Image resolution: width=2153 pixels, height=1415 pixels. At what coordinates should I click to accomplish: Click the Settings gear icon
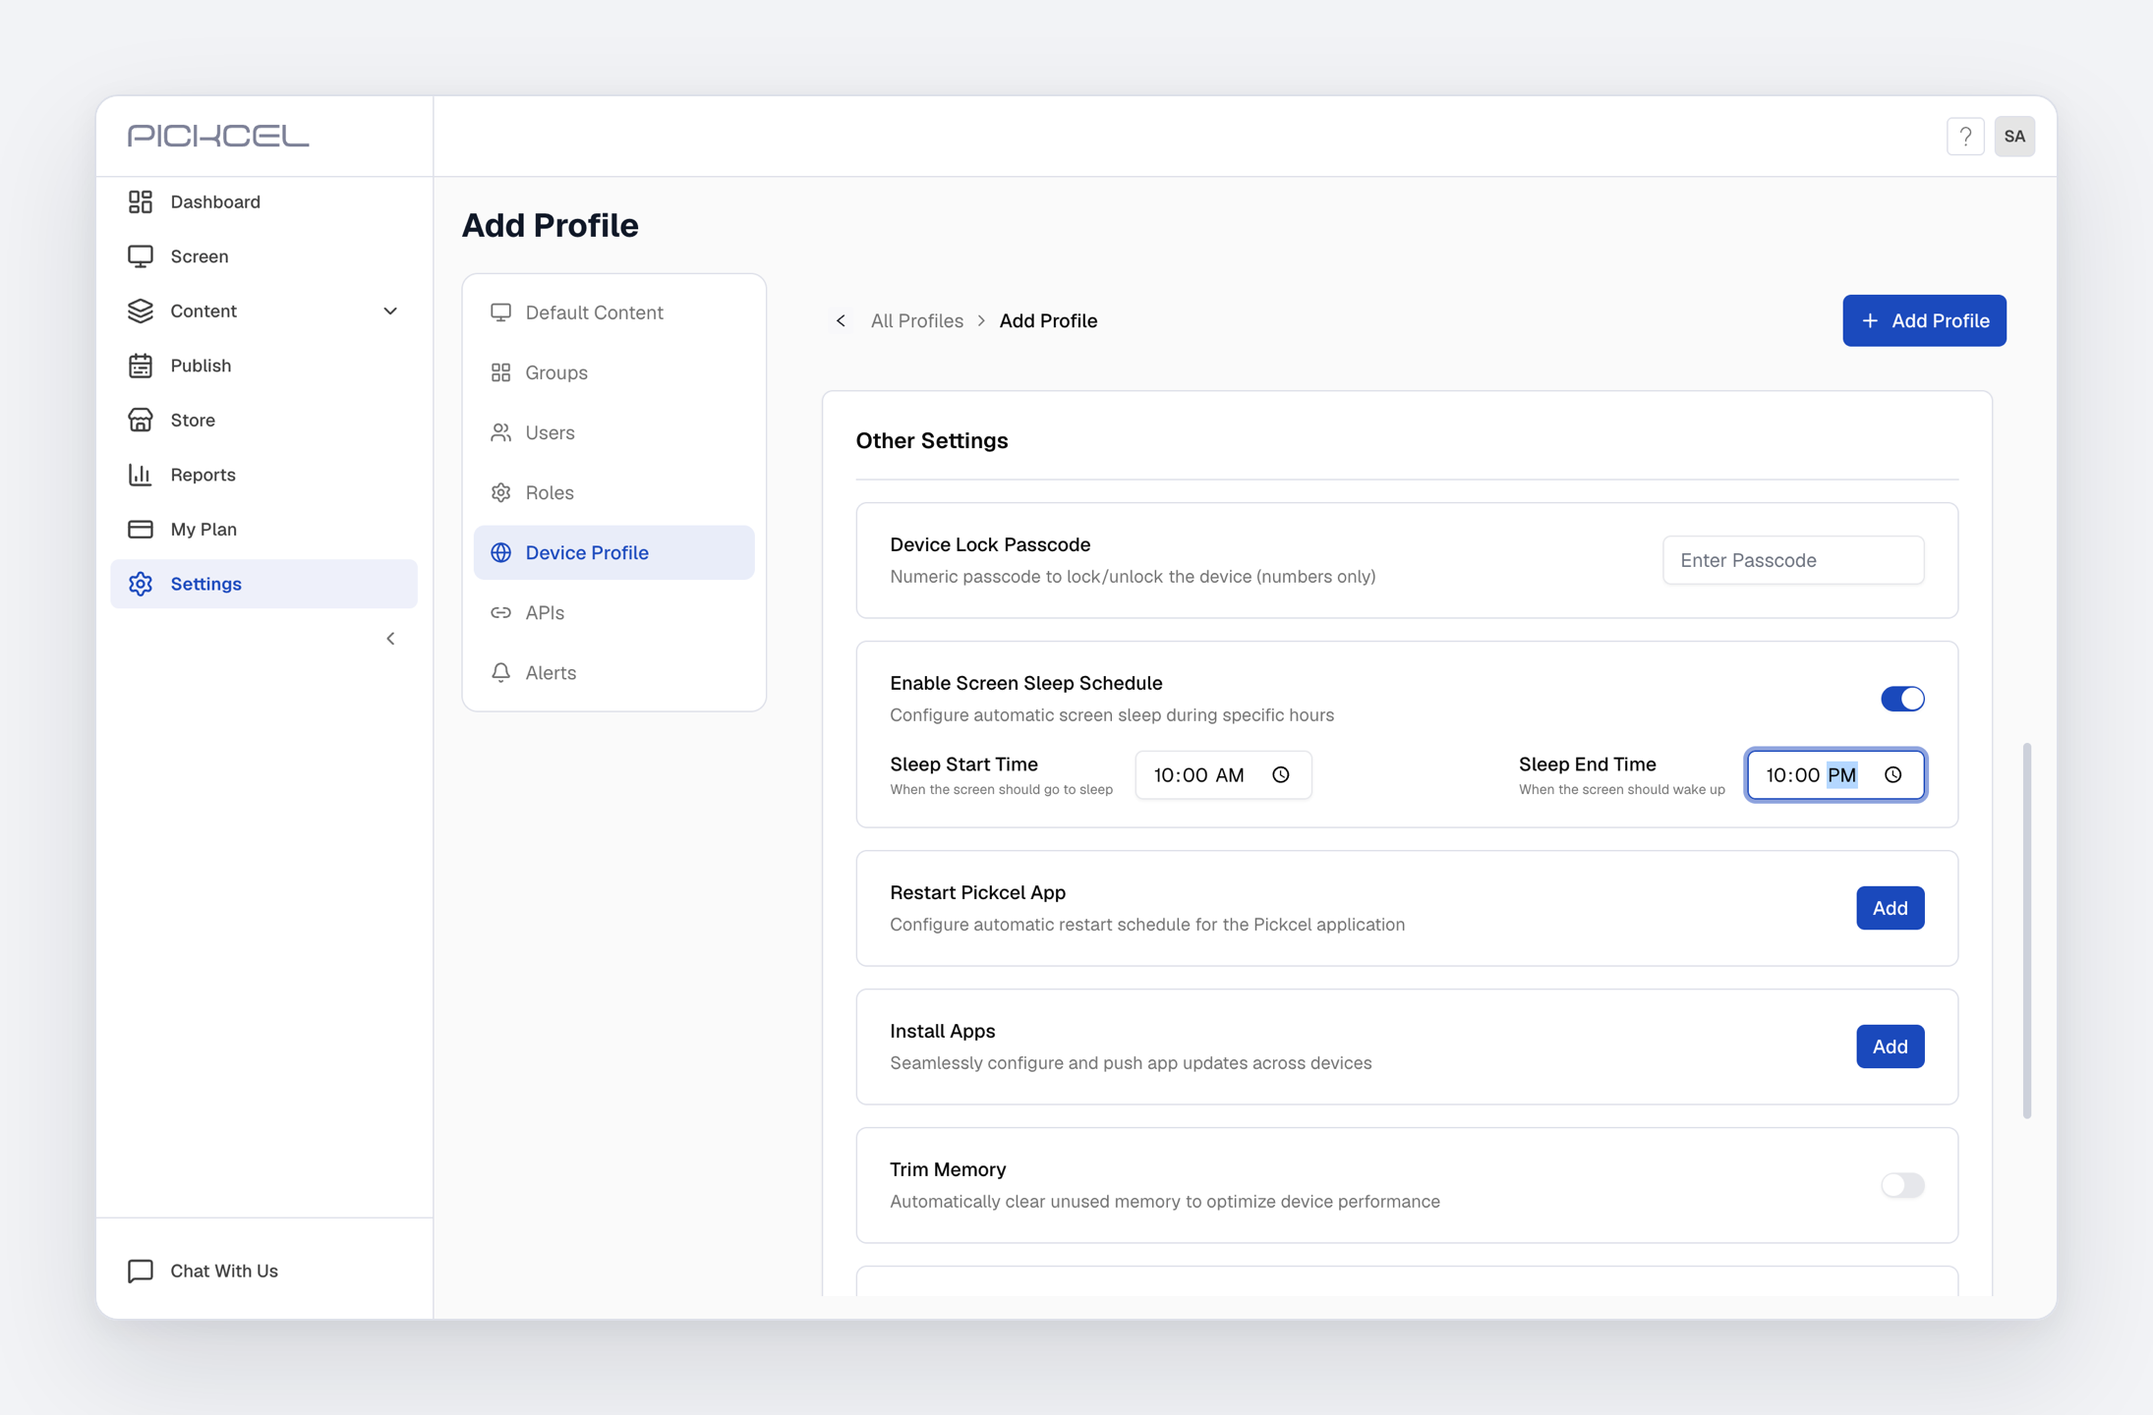pos(141,584)
